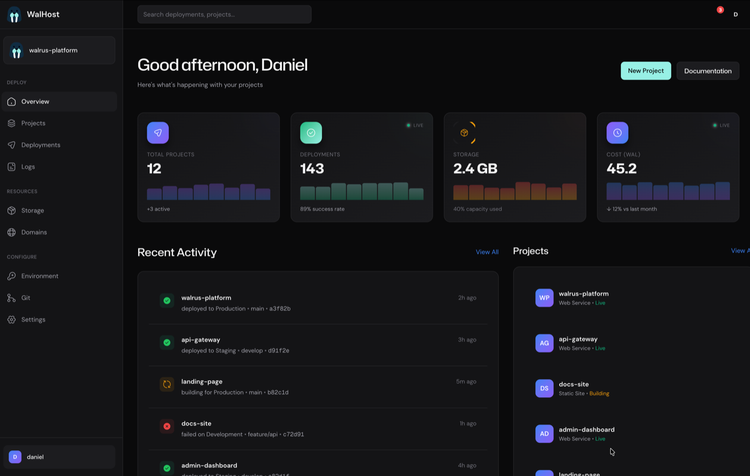Click the Documentation button
This screenshot has width=750, height=476.
click(x=708, y=71)
